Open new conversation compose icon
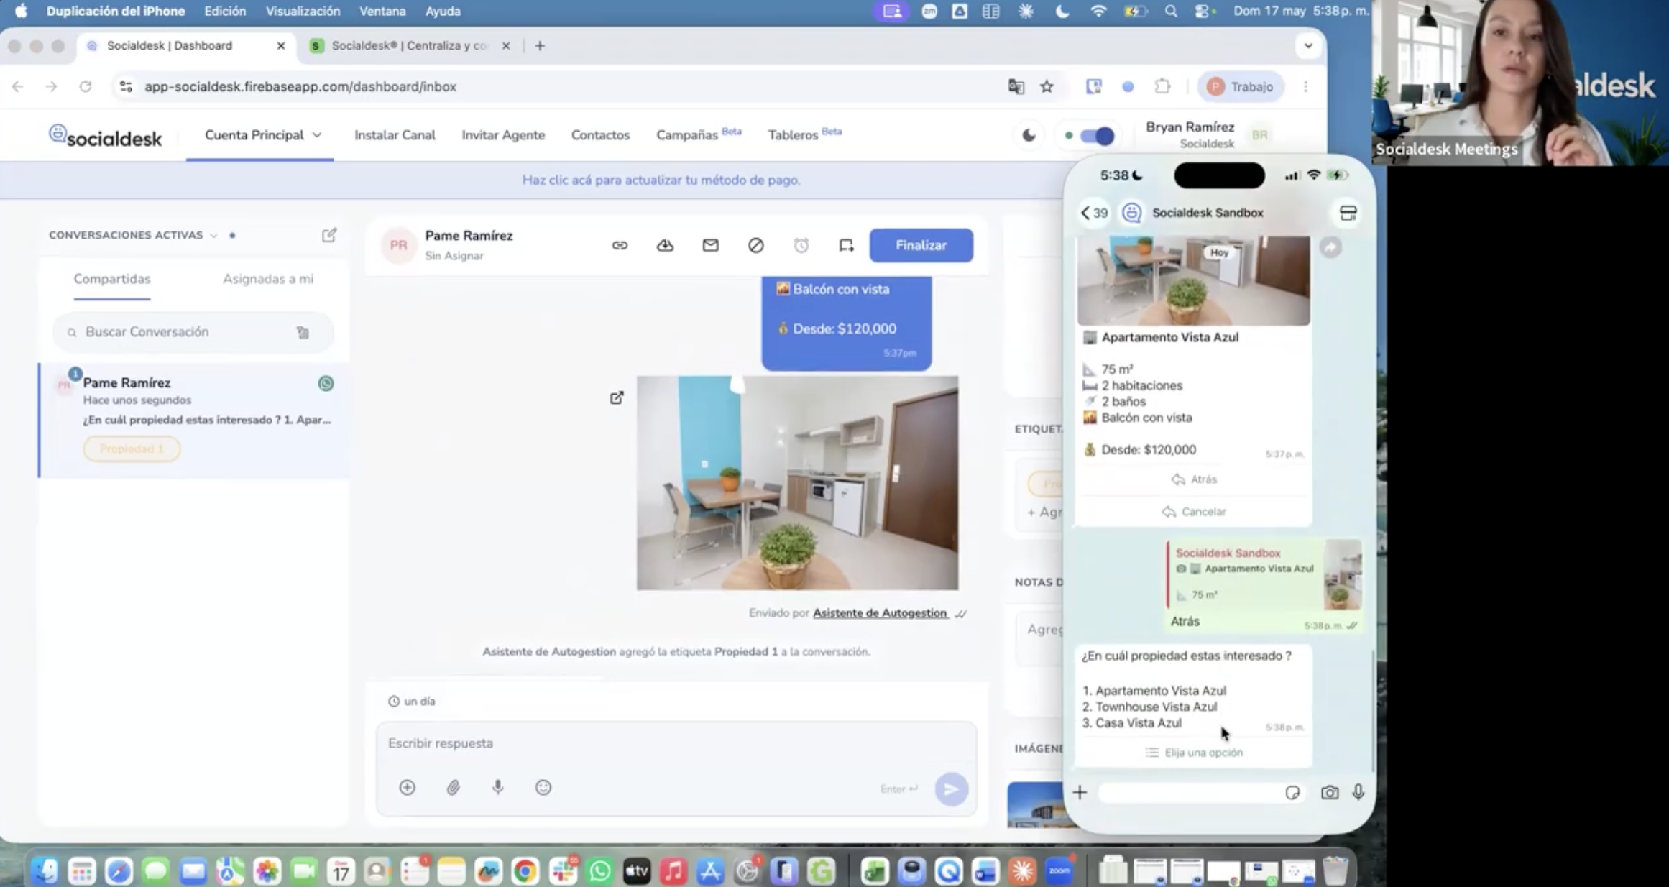The image size is (1669, 887). 329,235
